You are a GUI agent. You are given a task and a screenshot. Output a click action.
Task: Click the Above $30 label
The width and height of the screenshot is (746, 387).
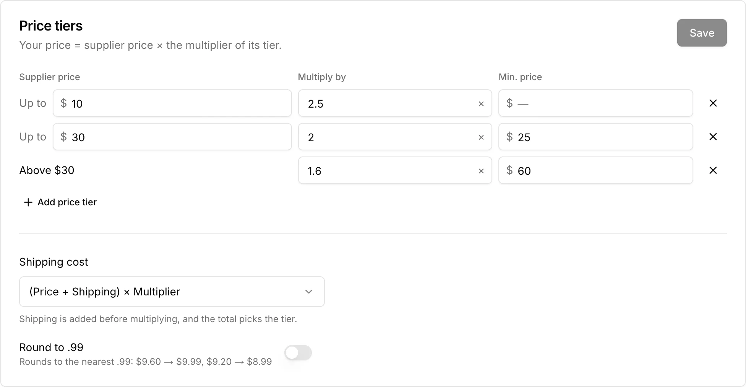(x=47, y=170)
